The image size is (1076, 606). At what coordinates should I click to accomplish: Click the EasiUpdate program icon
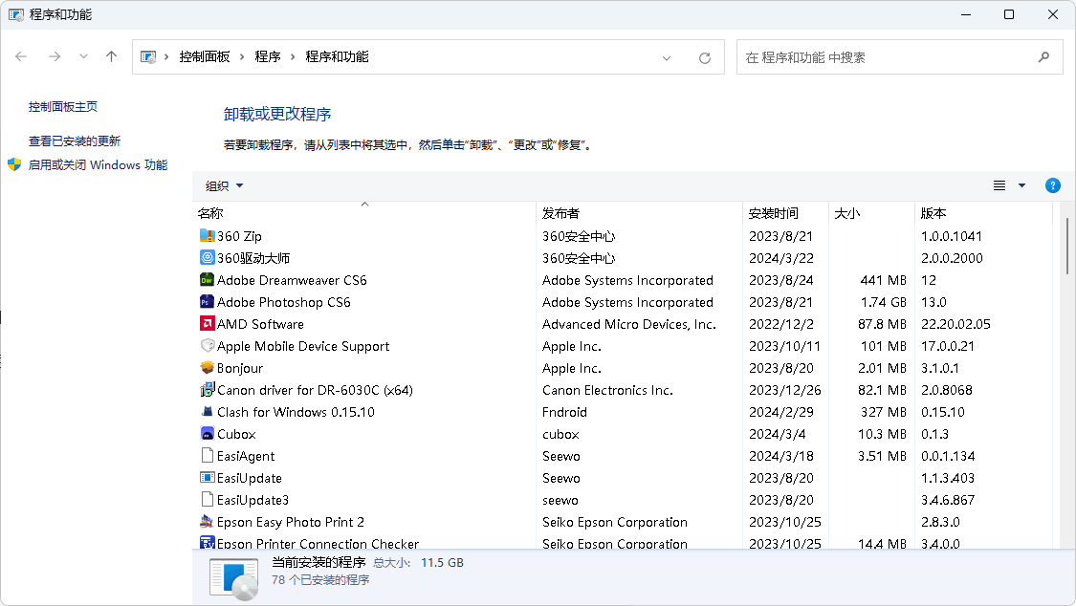(x=207, y=477)
